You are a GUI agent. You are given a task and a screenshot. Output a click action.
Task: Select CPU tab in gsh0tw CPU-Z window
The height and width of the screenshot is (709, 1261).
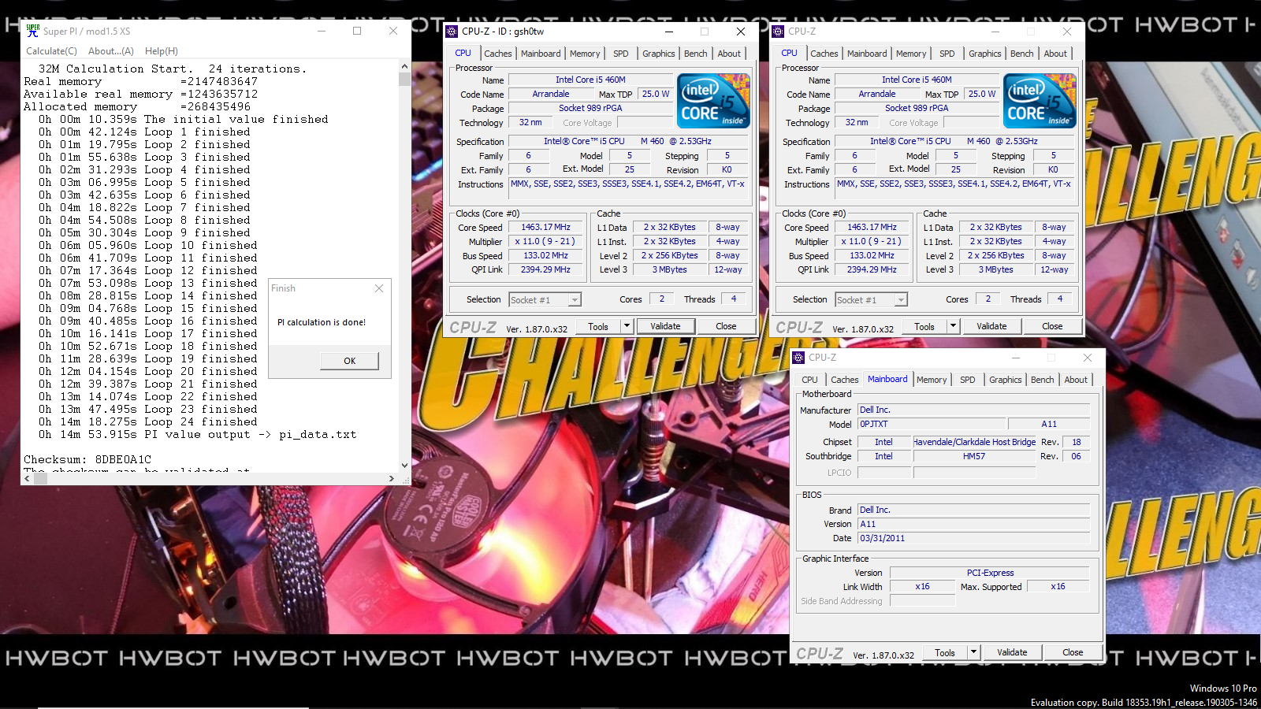(463, 53)
